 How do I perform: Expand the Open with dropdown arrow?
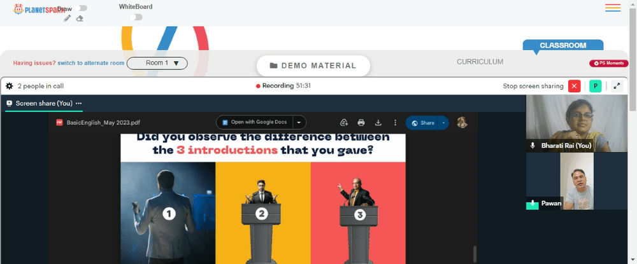299,122
